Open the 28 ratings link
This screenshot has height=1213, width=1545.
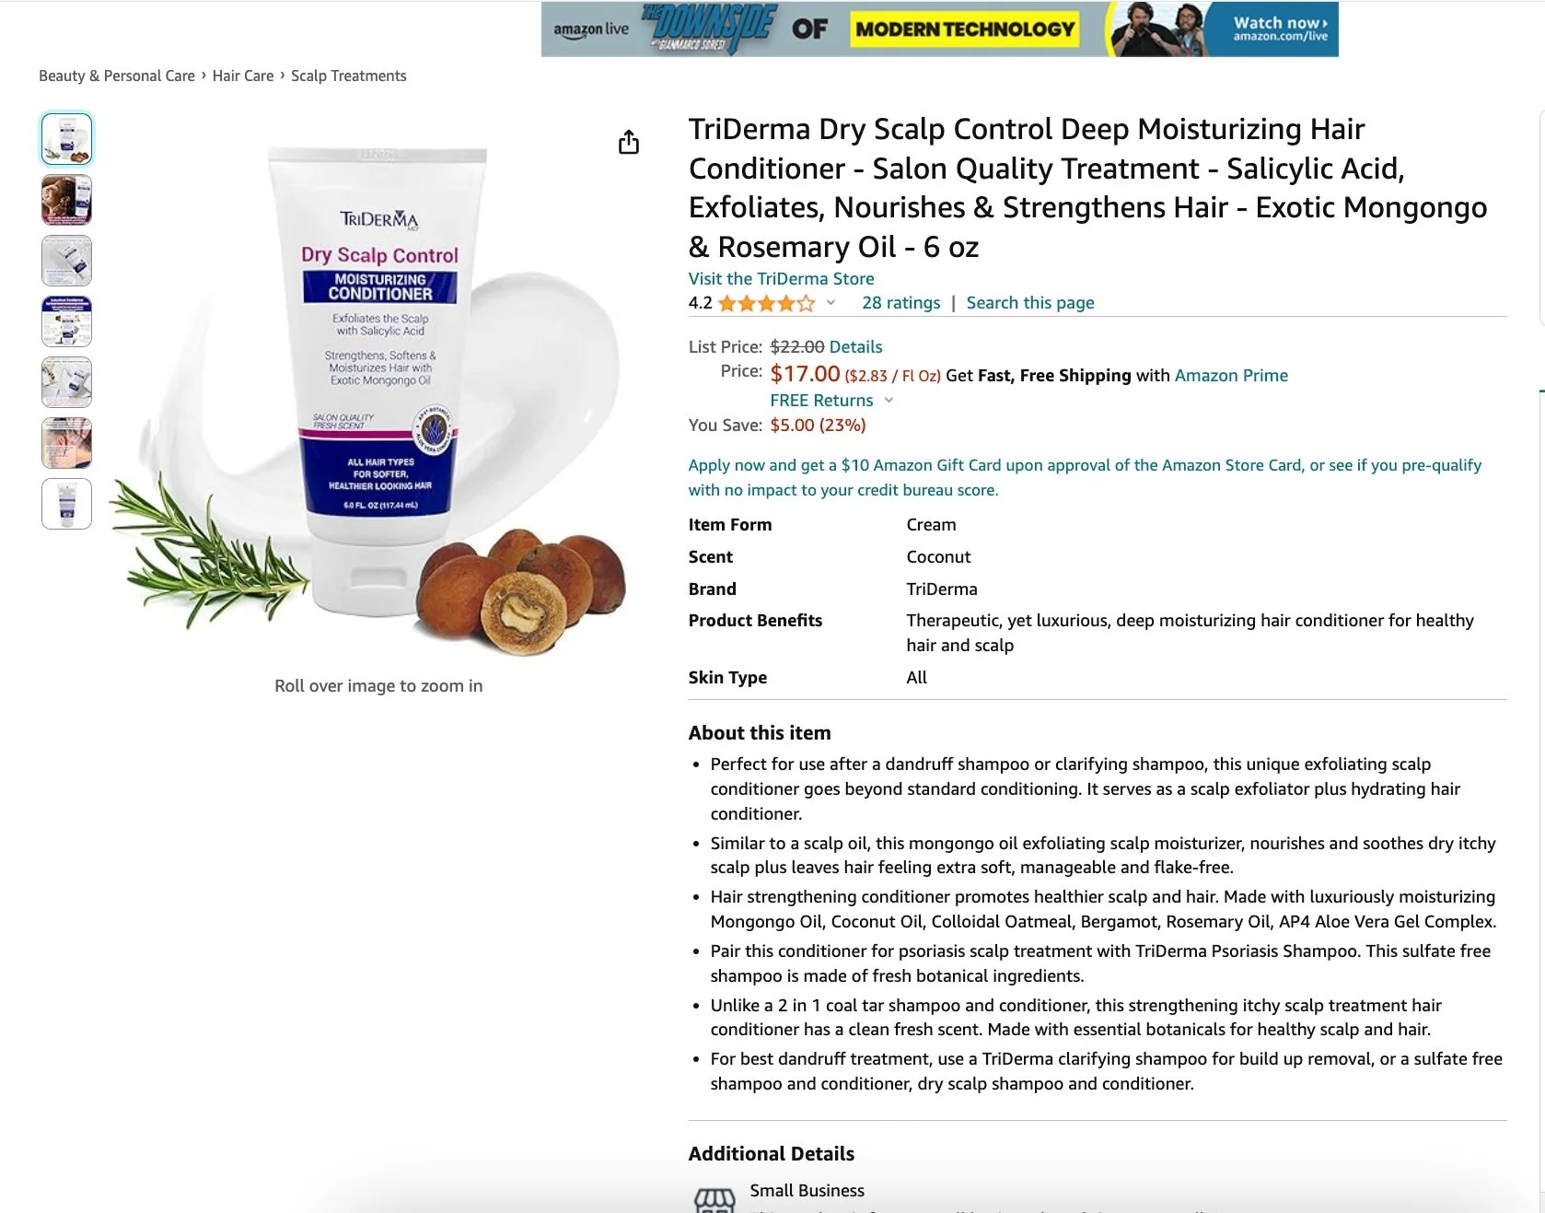pos(901,303)
